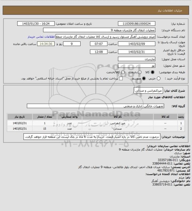
Task: Click the postal address text line
Action: click(x=124, y=167)
